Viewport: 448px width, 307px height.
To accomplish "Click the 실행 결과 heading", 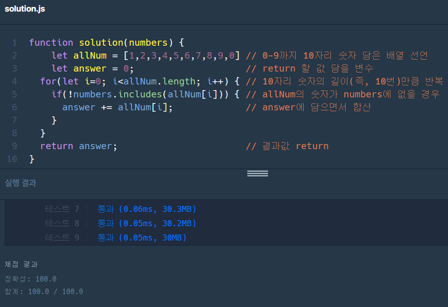I will (20, 183).
